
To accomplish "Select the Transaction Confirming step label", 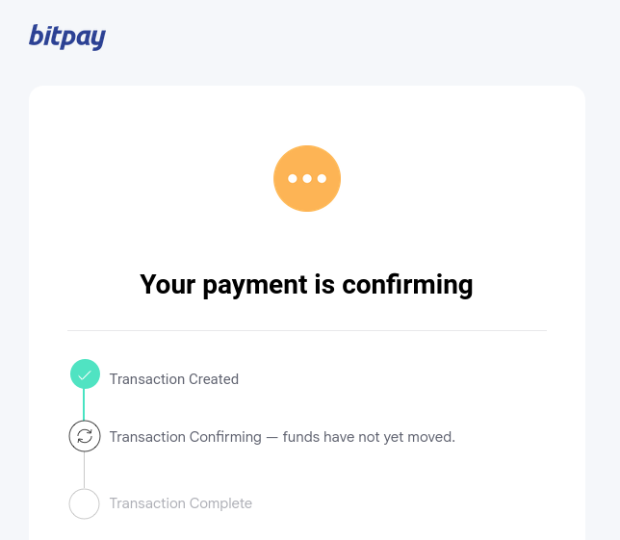I will (x=186, y=437).
